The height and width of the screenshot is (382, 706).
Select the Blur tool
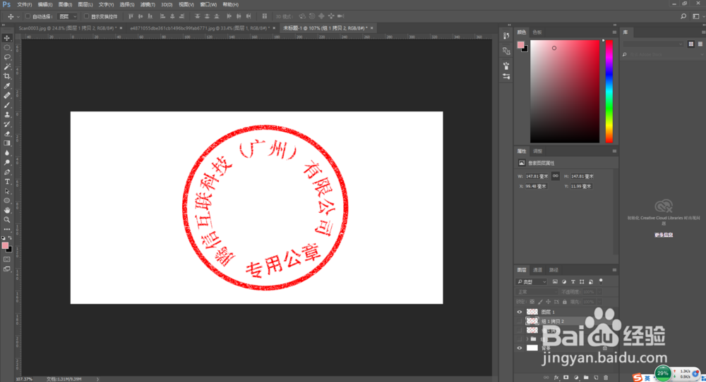7,153
